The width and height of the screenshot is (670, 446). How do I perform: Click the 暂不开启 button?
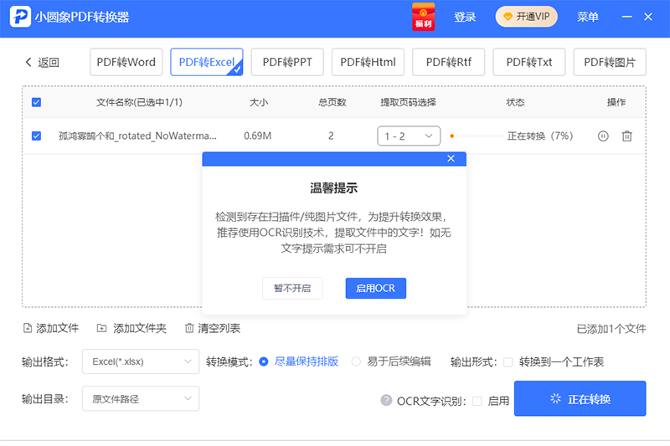(292, 288)
